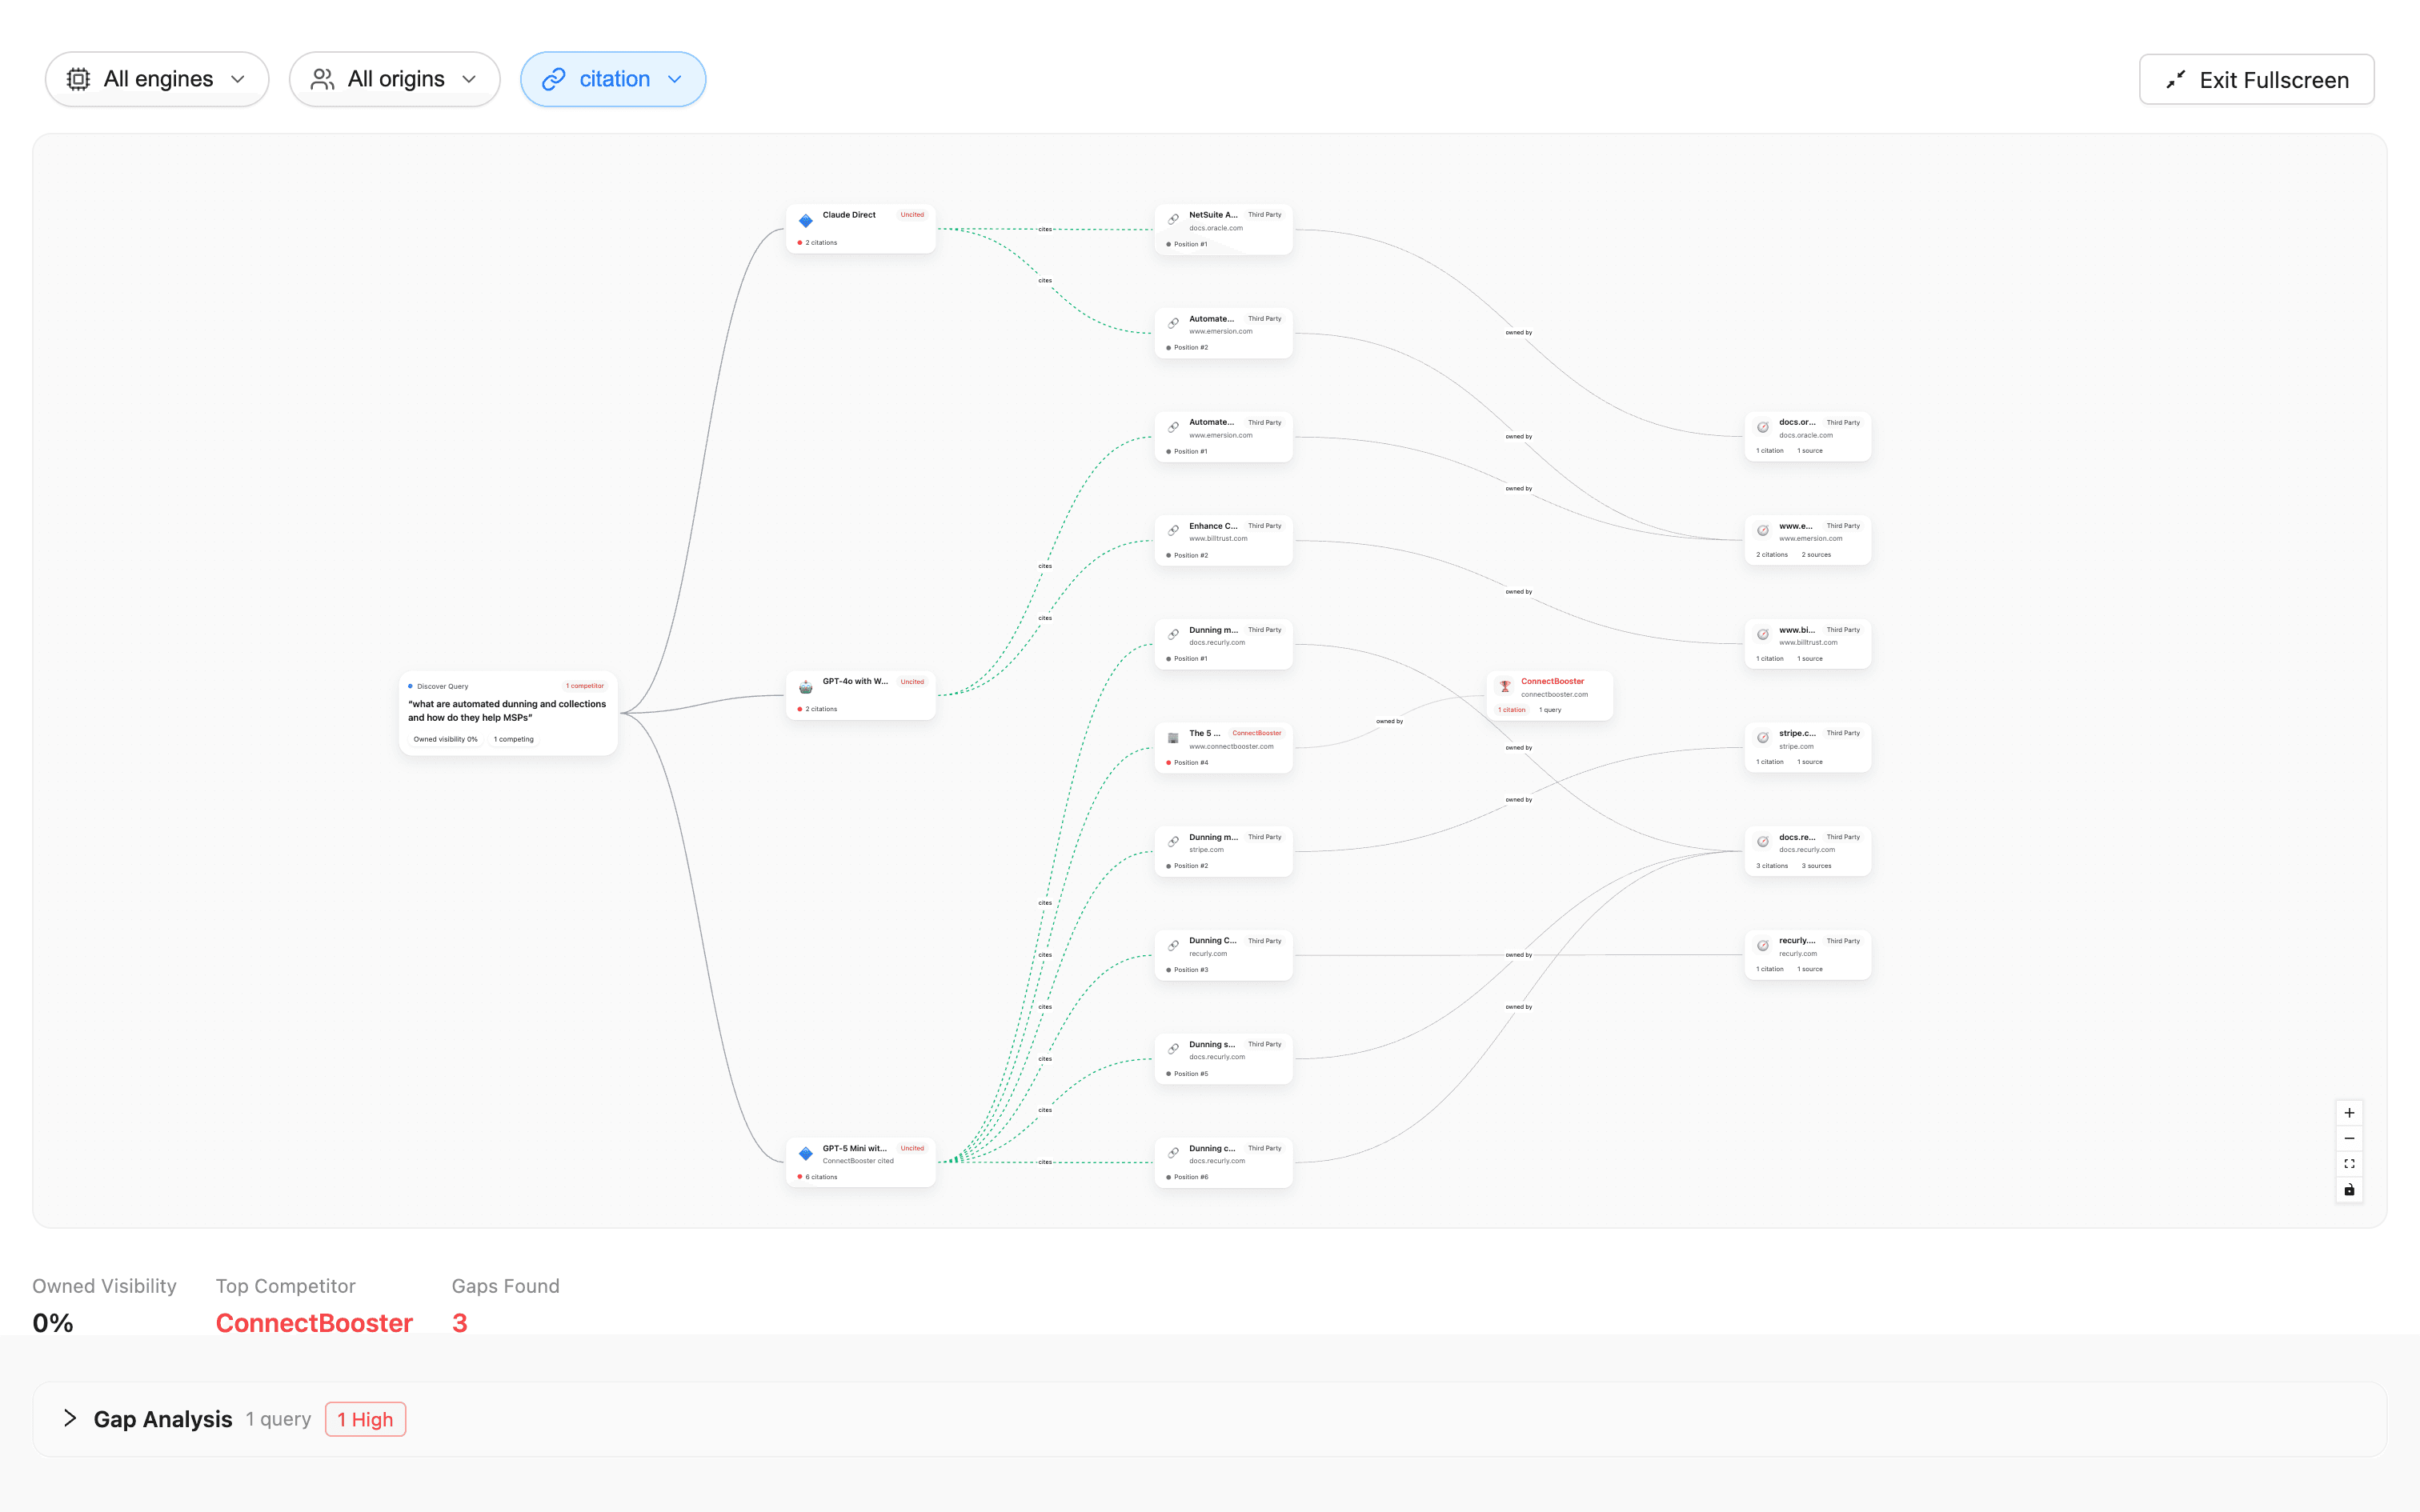Screen dimensions: 2420x1512
Task: Zoom in using the plus icon on the canvas
Action: click(x=2350, y=1112)
